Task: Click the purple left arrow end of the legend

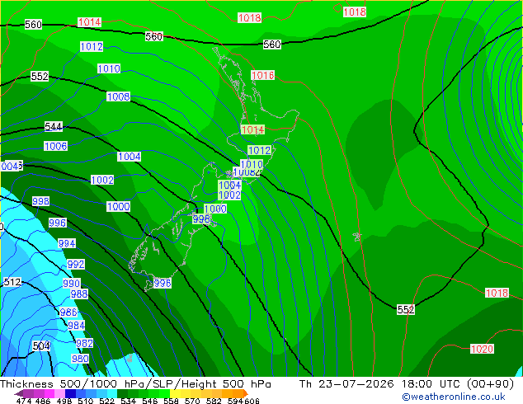Action: pos(18,393)
